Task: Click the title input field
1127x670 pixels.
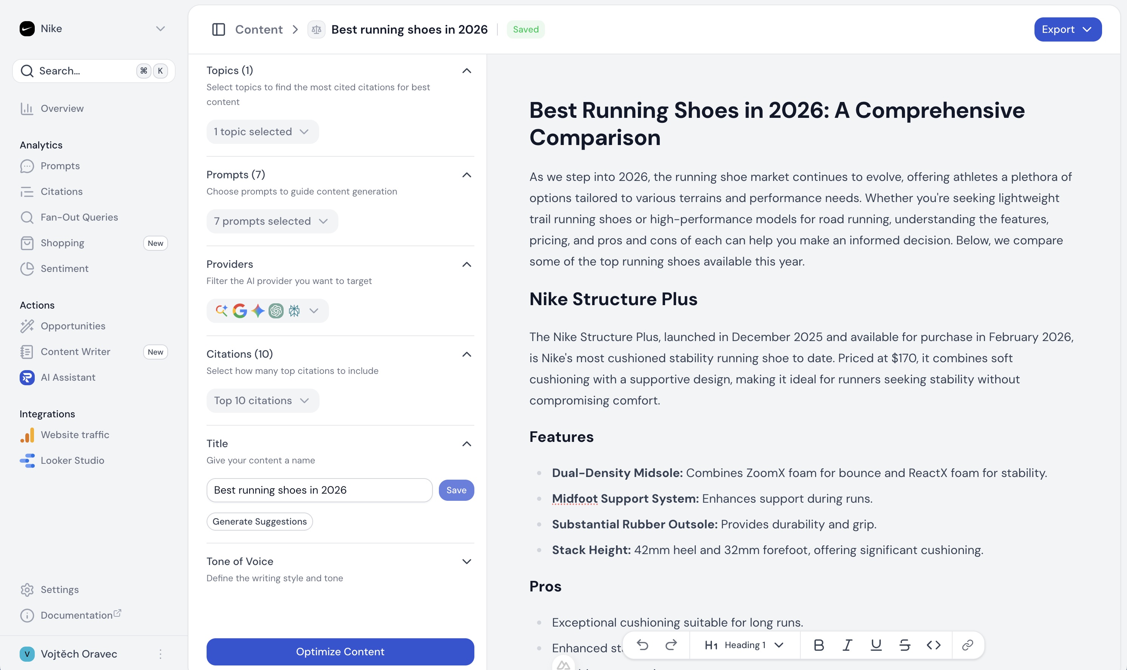Action: click(x=319, y=490)
